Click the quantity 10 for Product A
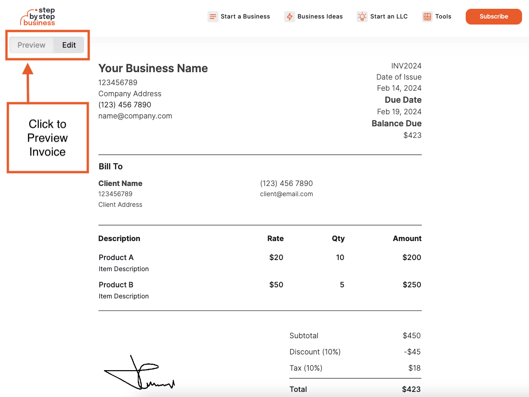 [340, 257]
